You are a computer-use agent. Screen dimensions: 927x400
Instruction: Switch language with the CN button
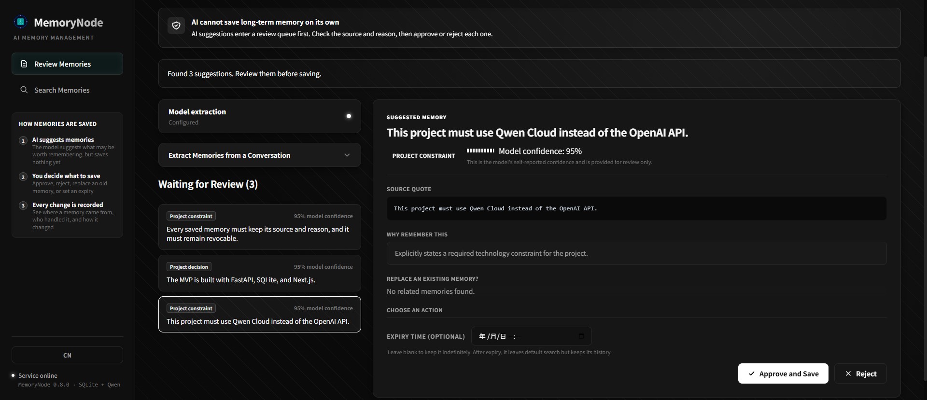pos(67,355)
